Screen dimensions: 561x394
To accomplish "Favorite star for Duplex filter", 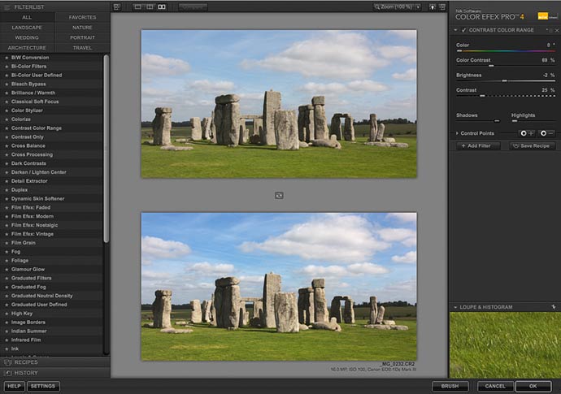I will [x=7, y=190].
